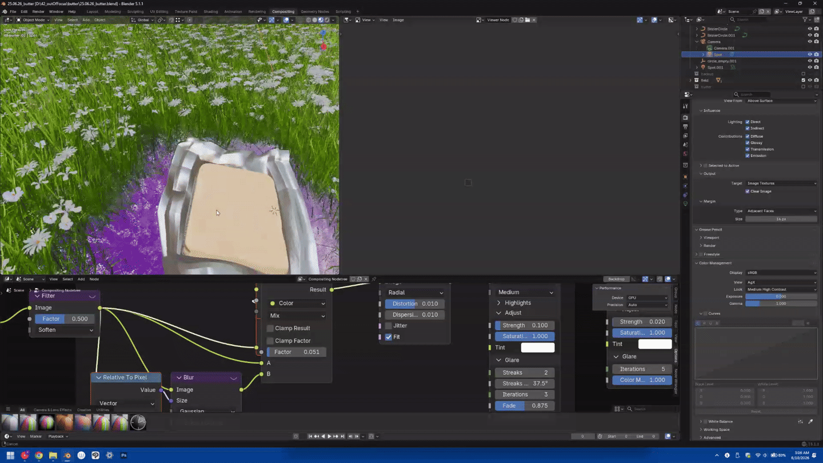Switch to the Geometry Nodes workspace tab
This screenshot has height=463, width=823.
click(x=315, y=11)
